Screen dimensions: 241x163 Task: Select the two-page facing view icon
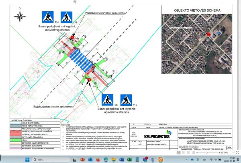pyautogui.click(x=188, y=153)
